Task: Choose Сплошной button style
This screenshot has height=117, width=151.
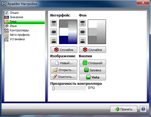Action: 92,63
